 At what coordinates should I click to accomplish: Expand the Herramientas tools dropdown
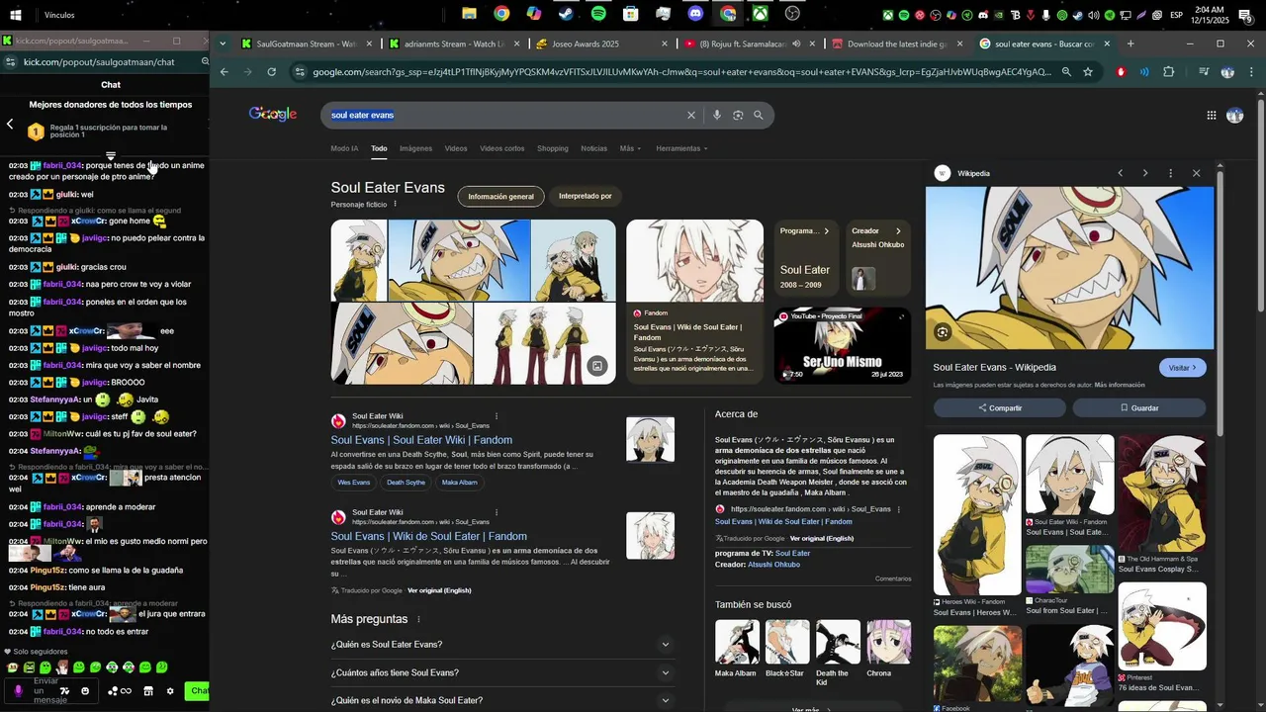pos(682,148)
